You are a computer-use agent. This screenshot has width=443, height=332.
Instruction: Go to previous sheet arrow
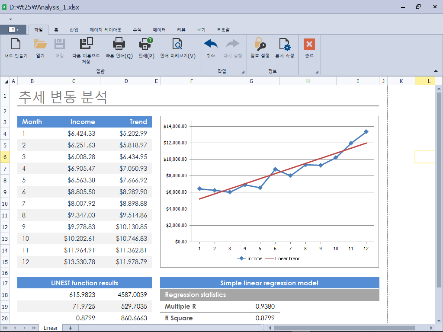coord(15,328)
